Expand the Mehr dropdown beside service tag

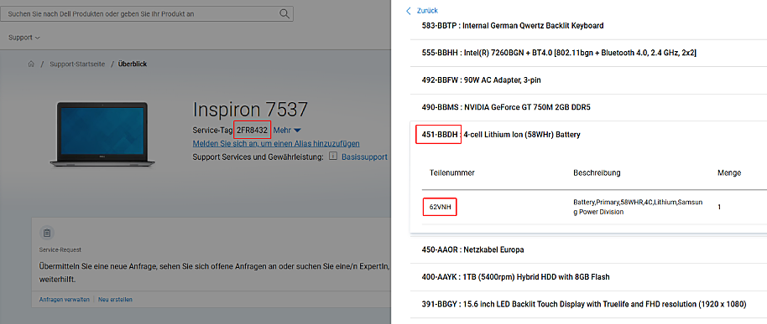tap(287, 131)
